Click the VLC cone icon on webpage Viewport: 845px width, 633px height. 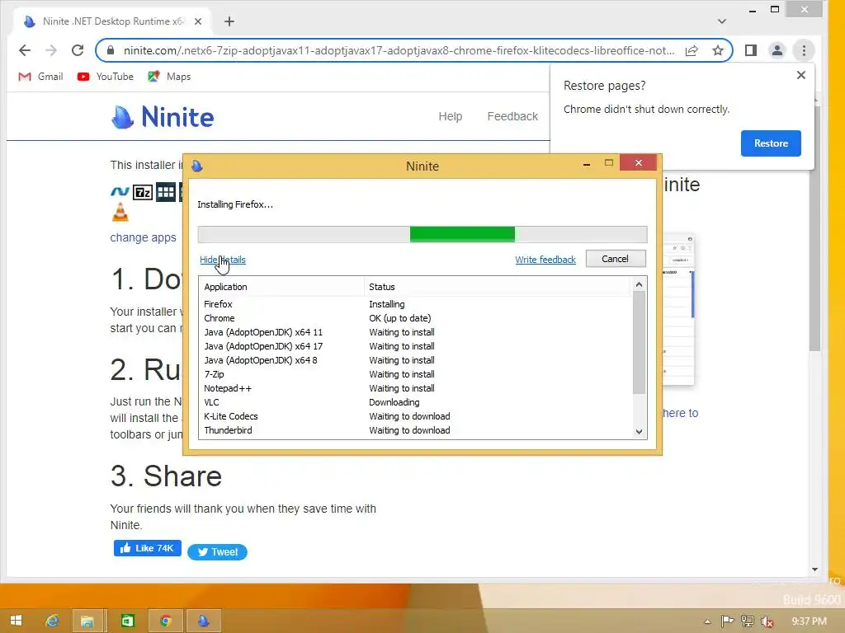120,212
